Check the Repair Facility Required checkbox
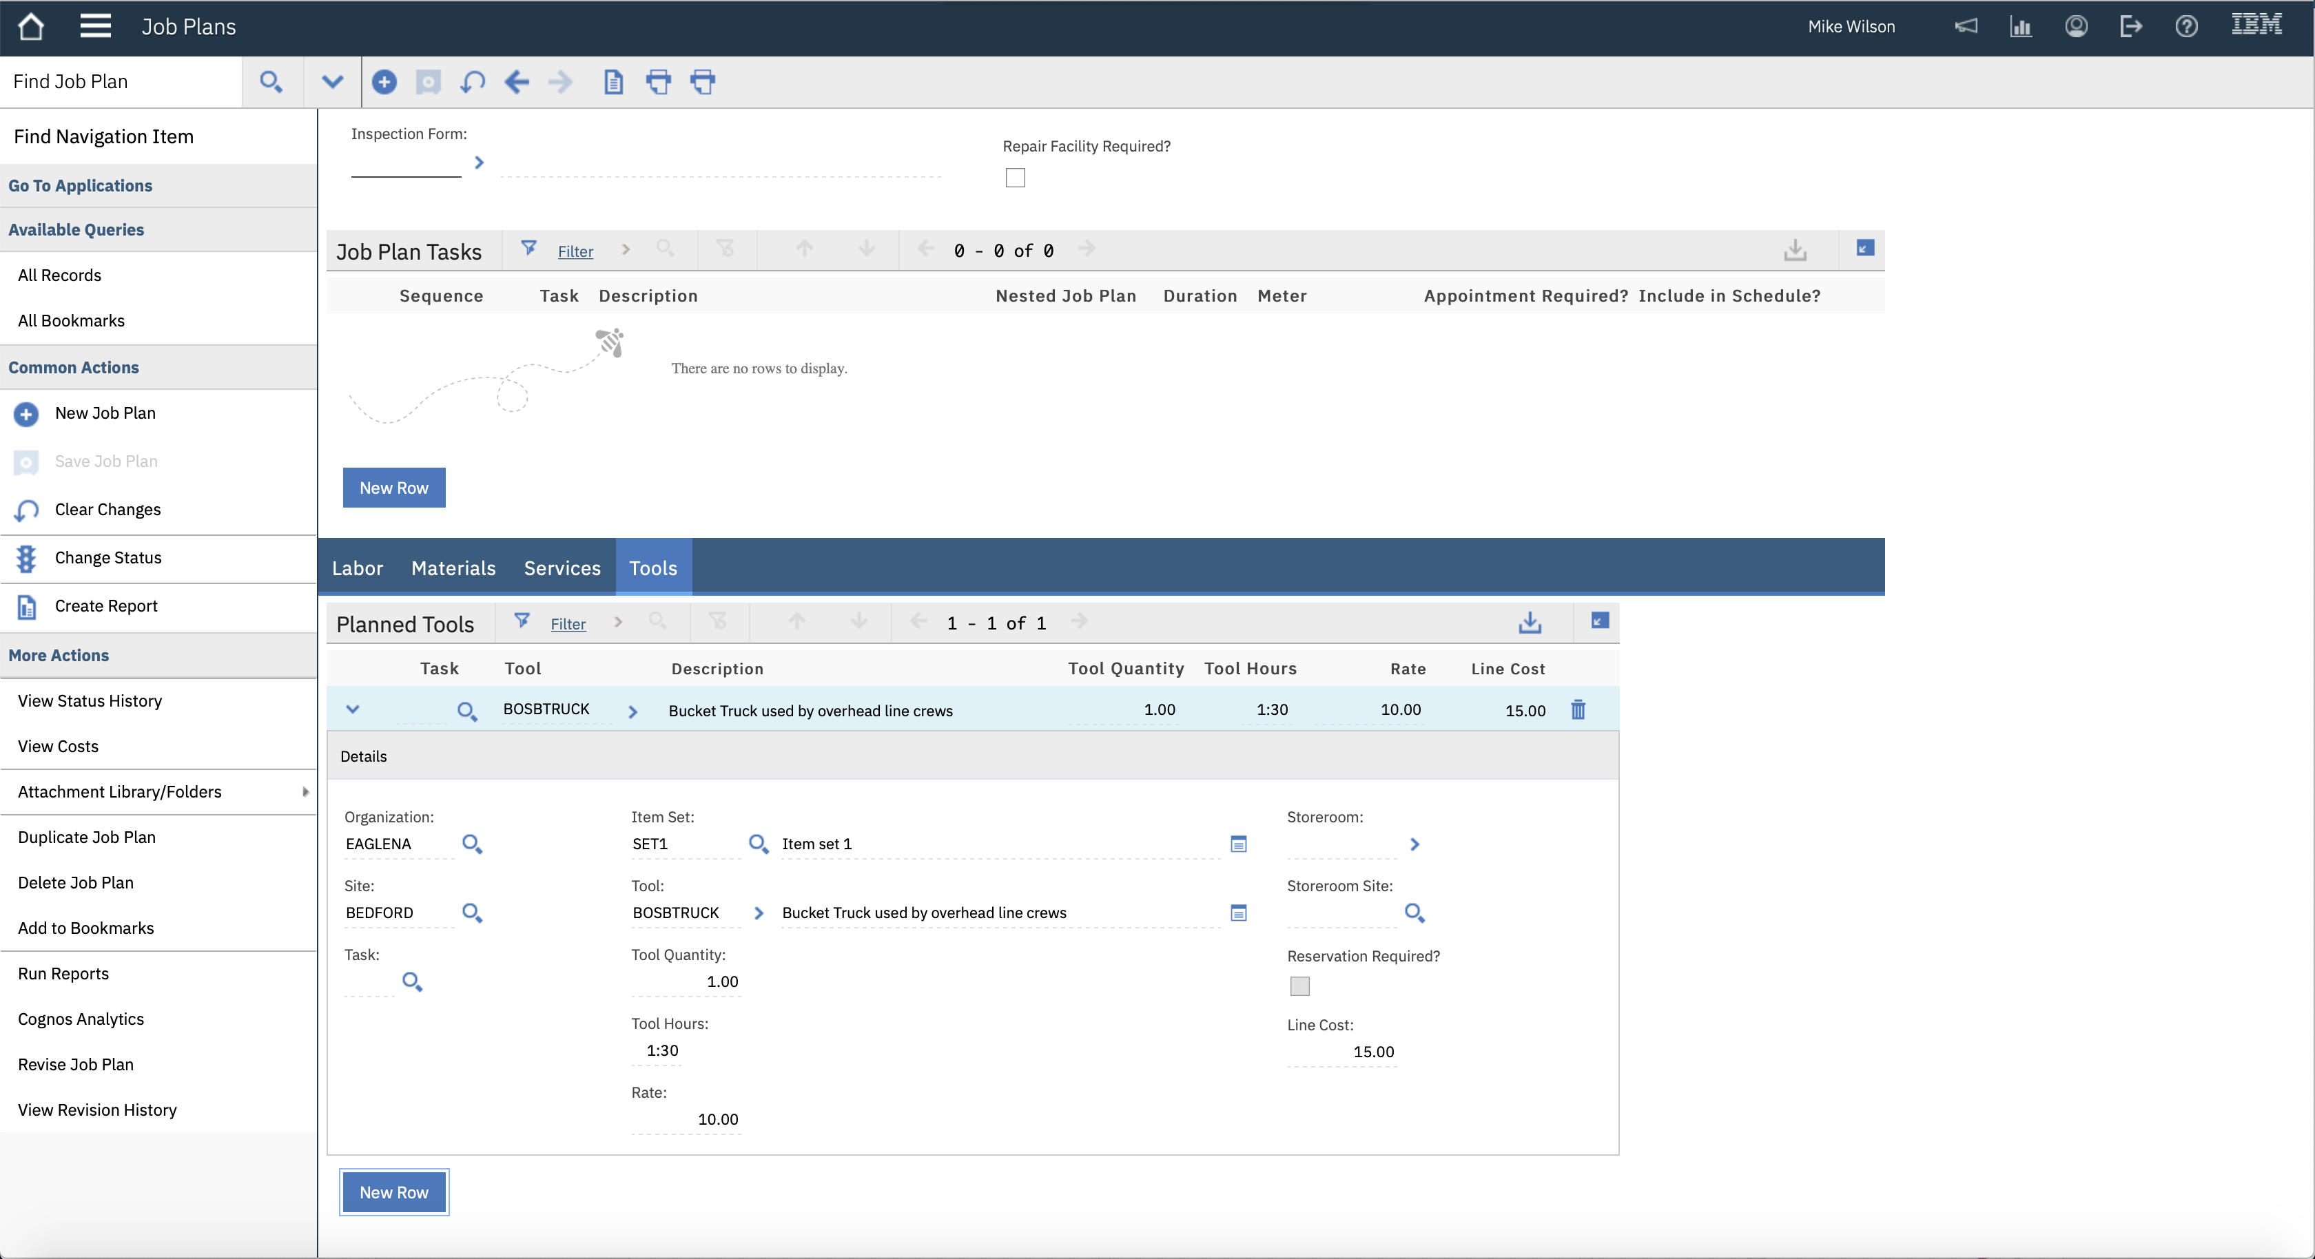This screenshot has height=1259, width=2315. coord(1016,177)
